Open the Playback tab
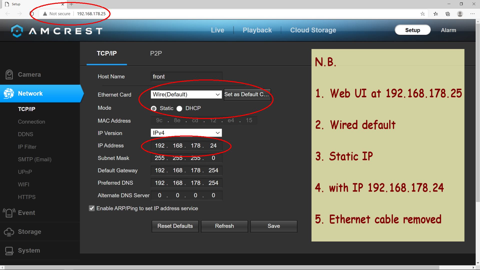Screen dimensions: 480x270 point(257,30)
